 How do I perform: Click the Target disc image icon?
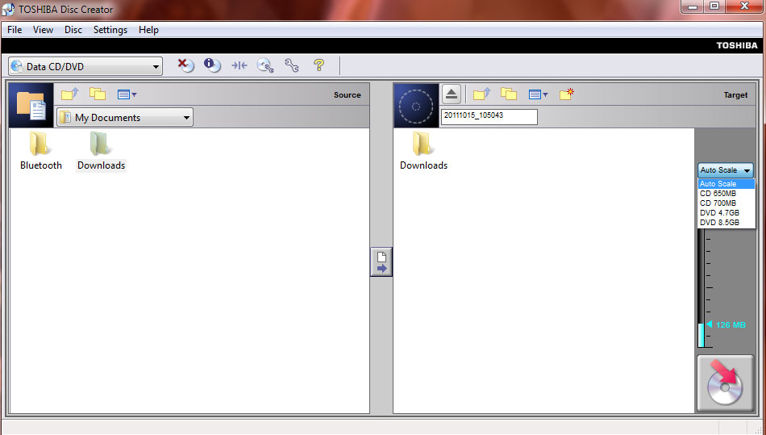(x=416, y=106)
